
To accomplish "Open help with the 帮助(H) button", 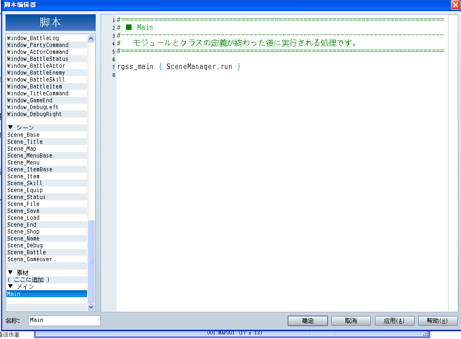I will [438, 321].
